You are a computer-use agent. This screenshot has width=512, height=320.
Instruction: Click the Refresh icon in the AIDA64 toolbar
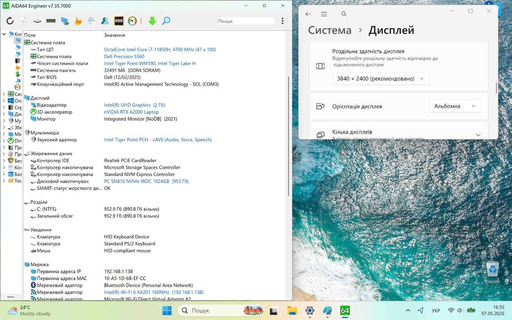(10, 21)
